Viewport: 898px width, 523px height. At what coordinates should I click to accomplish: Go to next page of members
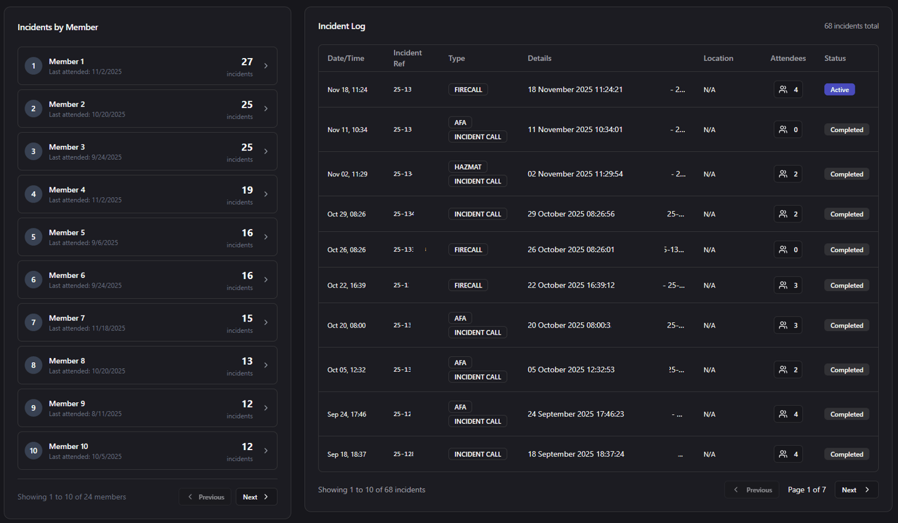(x=256, y=497)
